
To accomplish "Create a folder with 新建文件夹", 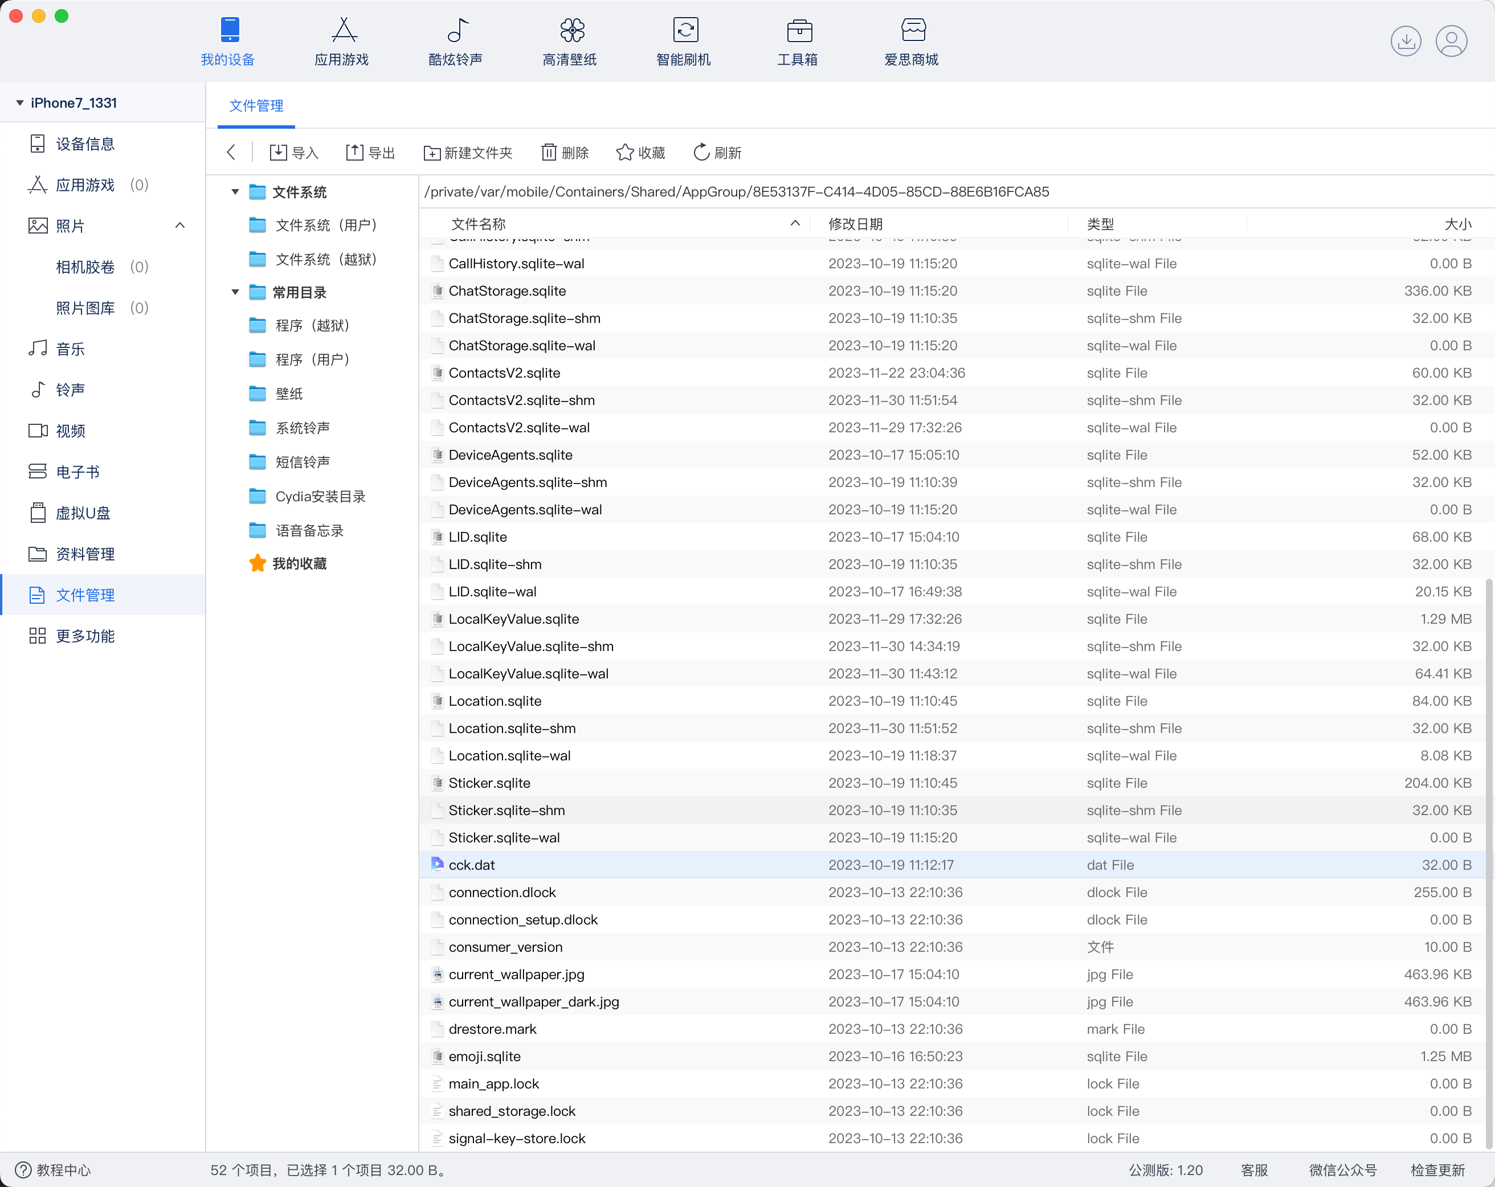I will click(x=468, y=153).
